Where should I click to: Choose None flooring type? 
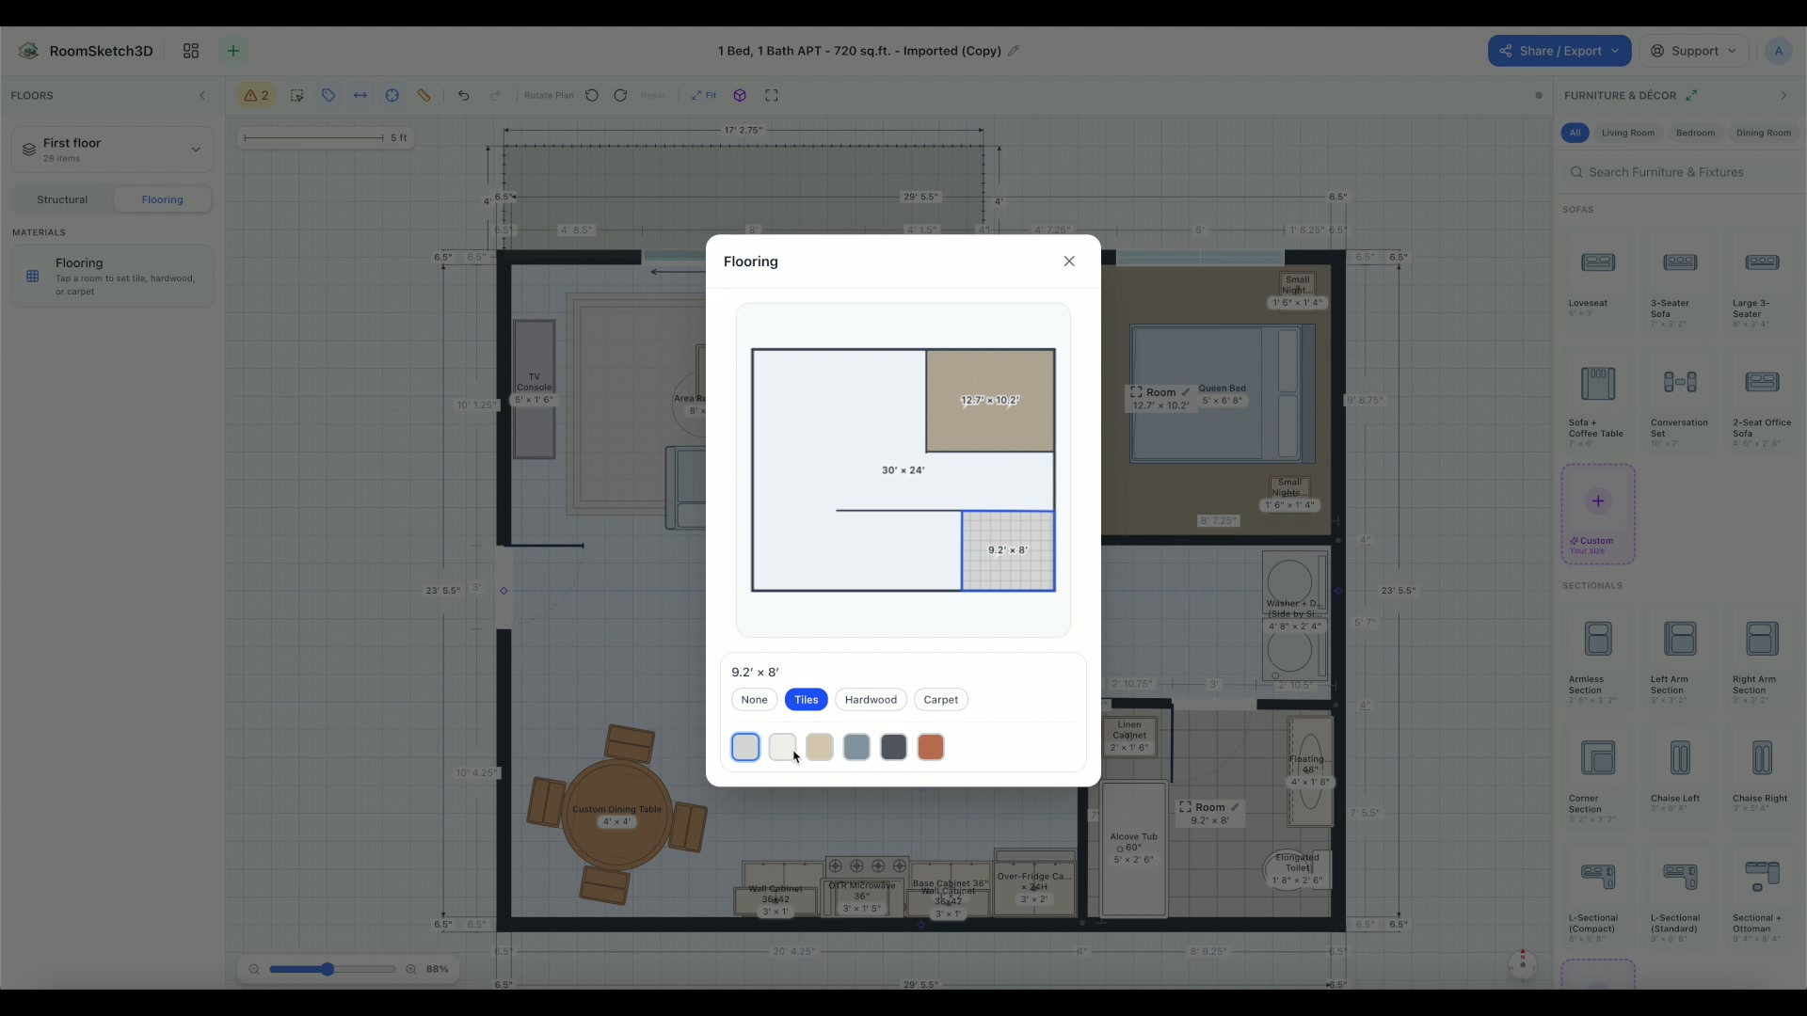coord(754,700)
